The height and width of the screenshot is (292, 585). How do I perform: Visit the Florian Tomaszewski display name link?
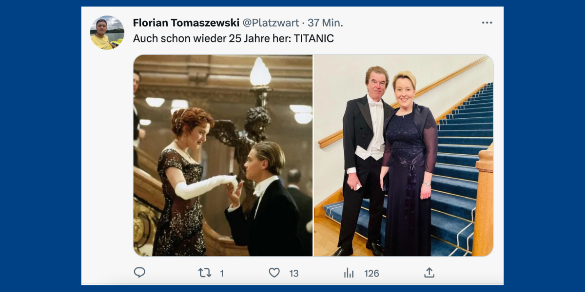pyautogui.click(x=186, y=23)
